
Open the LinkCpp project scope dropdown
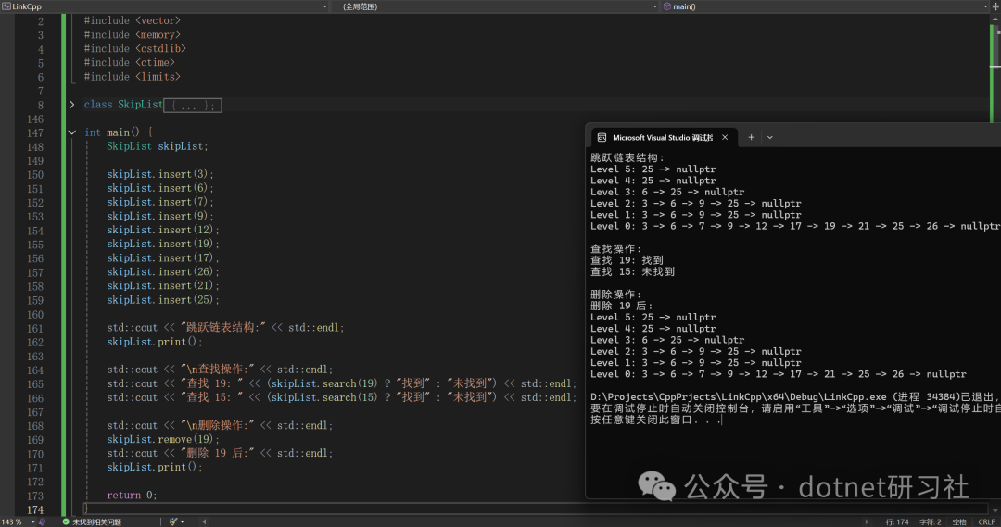165,6
